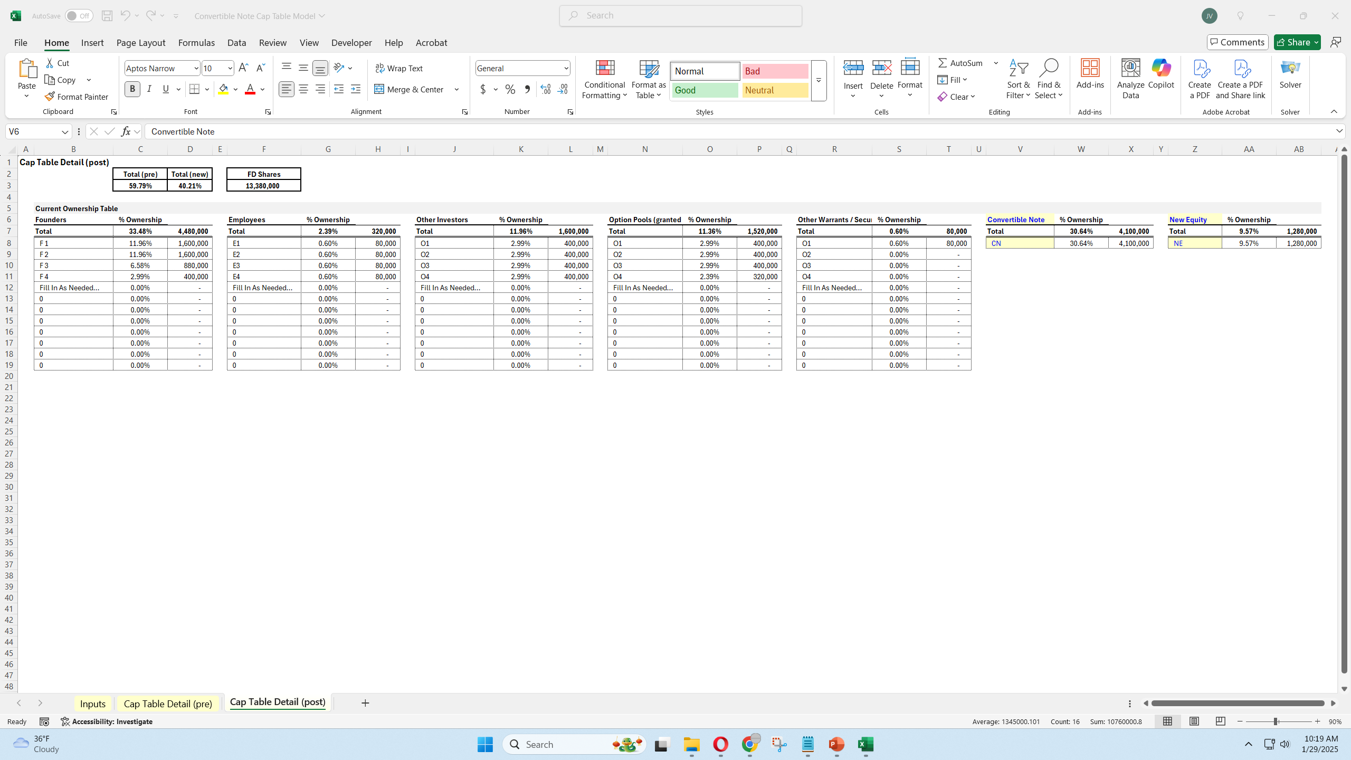The height and width of the screenshot is (760, 1351).
Task: Expand the cell styles gallery
Action: [x=819, y=81]
